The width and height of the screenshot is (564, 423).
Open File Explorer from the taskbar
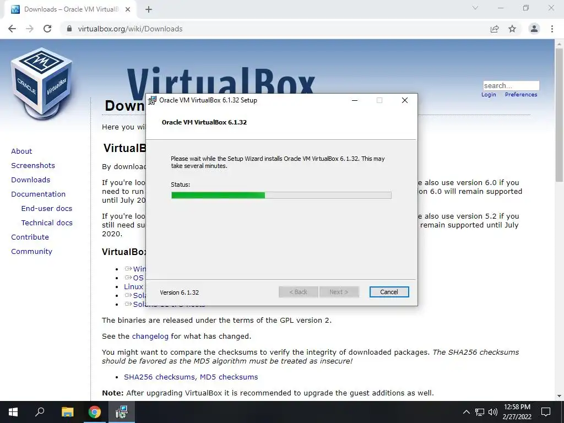pyautogui.click(x=67, y=412)
